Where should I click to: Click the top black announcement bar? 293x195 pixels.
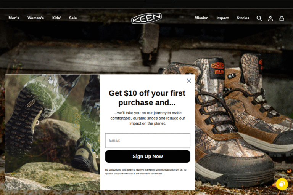pos(146,4)
